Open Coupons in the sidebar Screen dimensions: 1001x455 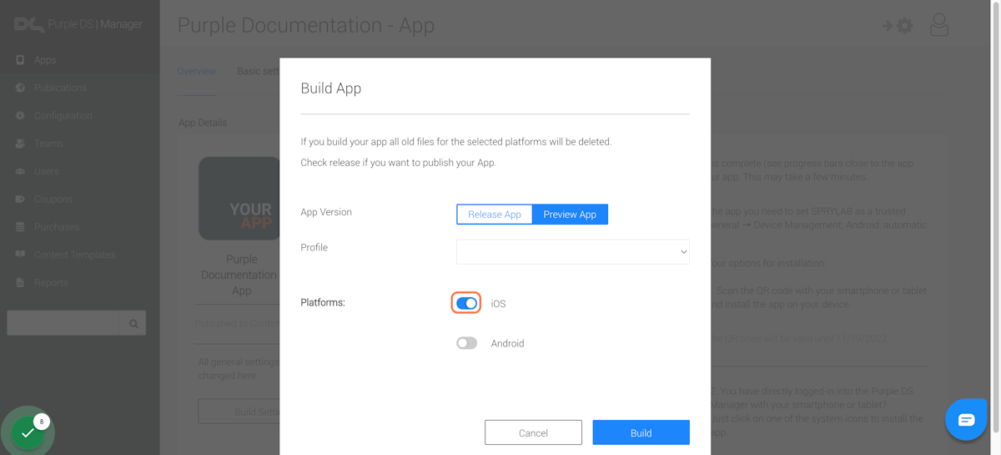pos(53,200)
